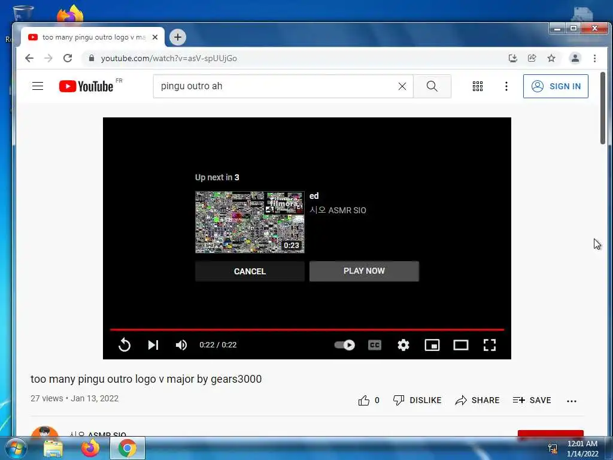Screen dimensions: 613x460
Task: Enter full screen mode
Action: tap(490, 344)
